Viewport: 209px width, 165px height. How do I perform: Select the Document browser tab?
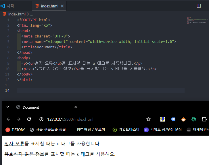click(45, 107)
